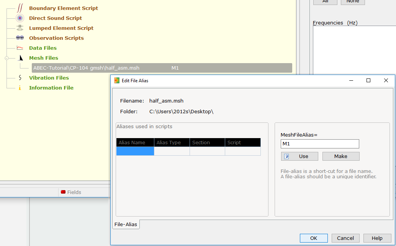
Task: Click the MeshFileAlias text field
Action: pyautogui.click(x=320, y=144)
